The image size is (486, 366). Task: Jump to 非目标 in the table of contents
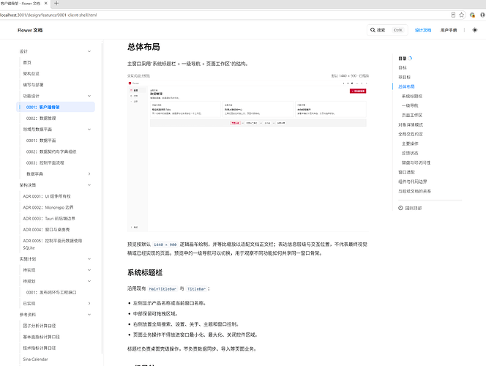(404, 77)
